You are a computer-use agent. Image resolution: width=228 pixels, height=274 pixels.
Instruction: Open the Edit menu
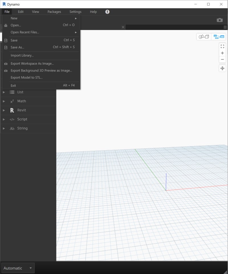coord(20,12)
